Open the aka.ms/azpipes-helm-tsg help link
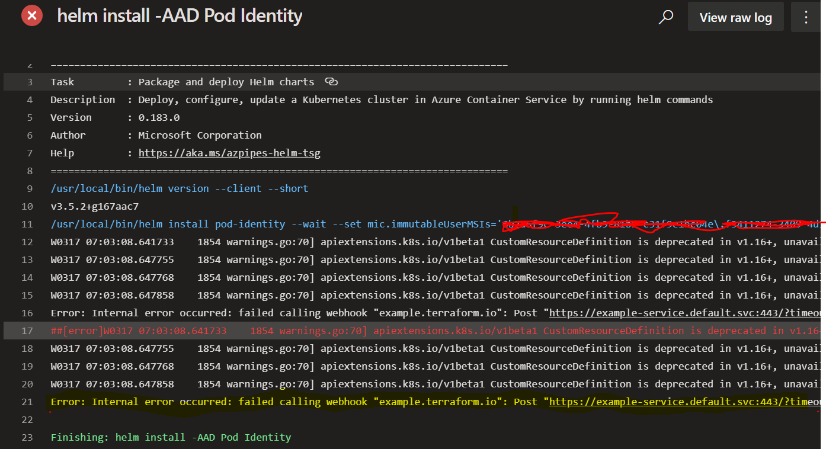This screenshot has height=449, width=826. [229, 153]
